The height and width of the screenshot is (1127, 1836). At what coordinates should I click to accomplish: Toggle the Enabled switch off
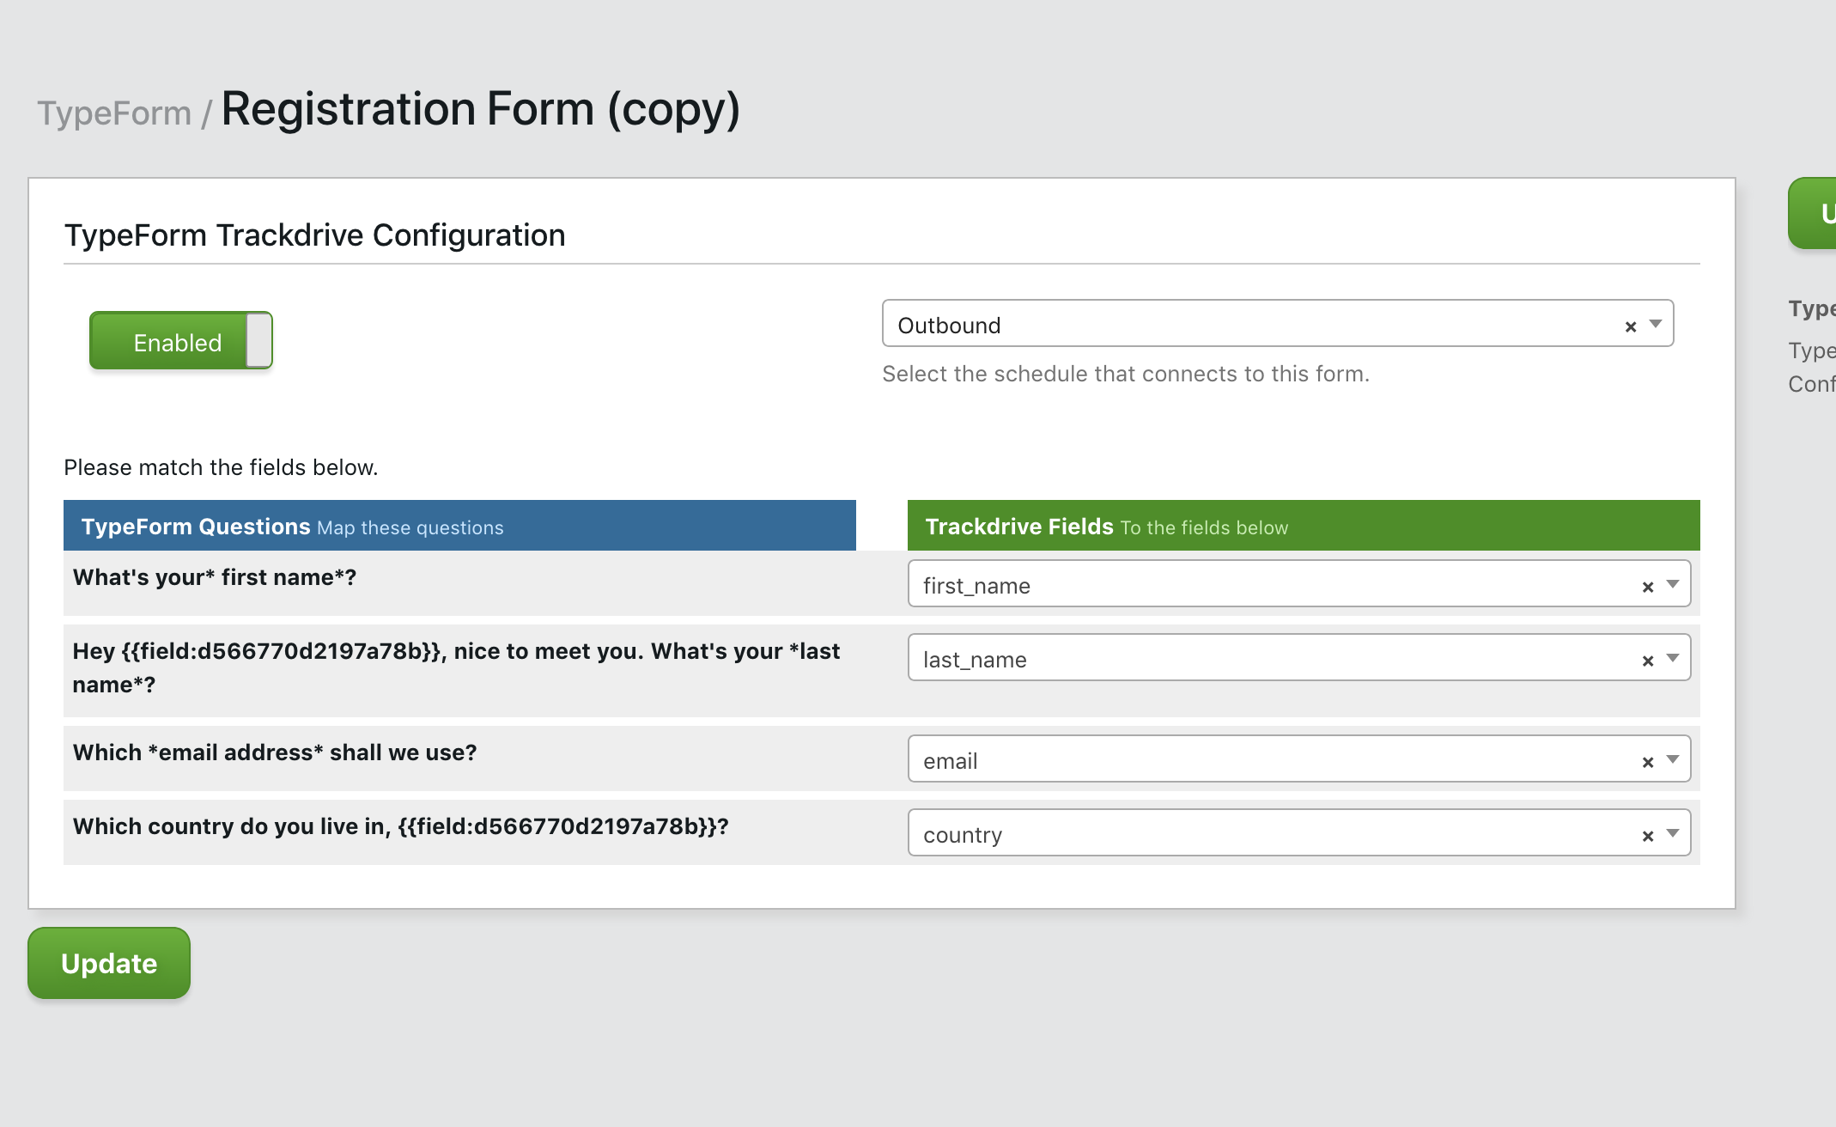click(x=181, y=341)
